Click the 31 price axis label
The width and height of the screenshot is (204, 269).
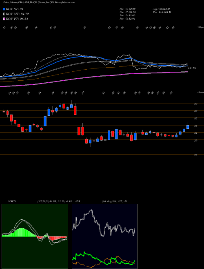pyautogui.click(x=195, y=133)
